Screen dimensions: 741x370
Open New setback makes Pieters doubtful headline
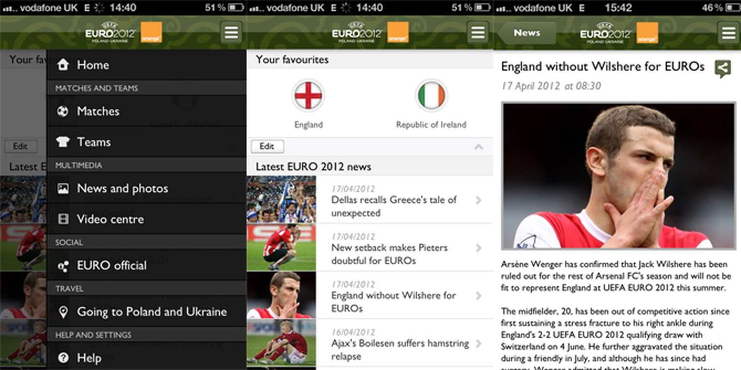point(389,254)
